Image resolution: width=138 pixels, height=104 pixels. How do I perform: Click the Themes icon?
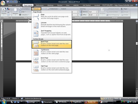(x=4, y=11)
